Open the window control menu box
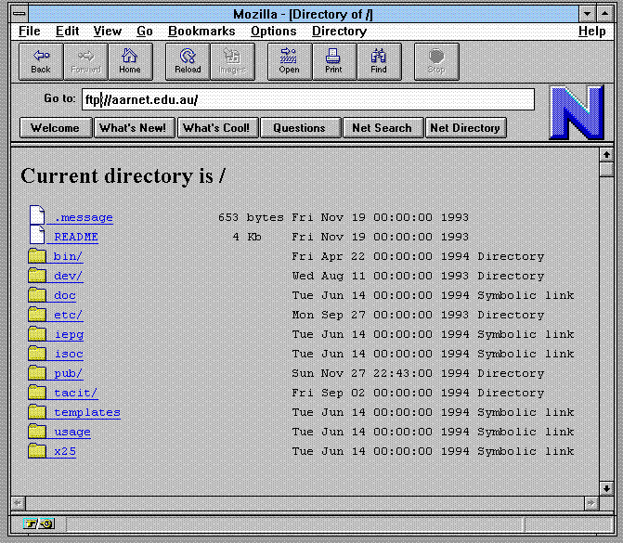This screenshot has height=543, width=623. click(19, 14)
